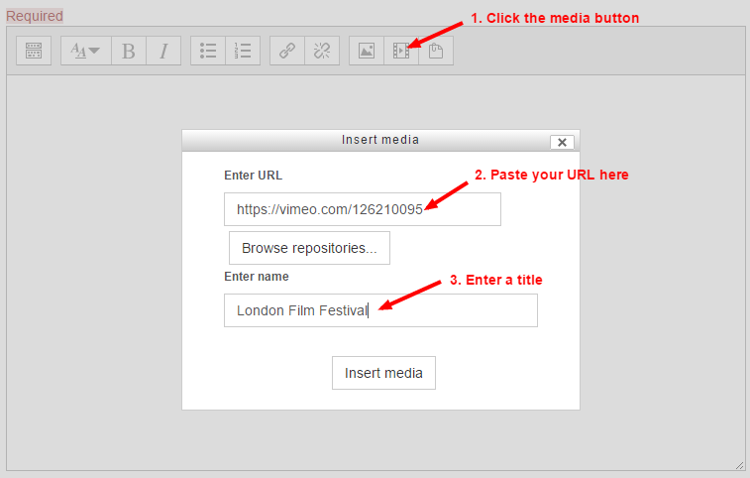Click the unlink icon
This screenshot has width=750, height=478.
click(320, 51)
